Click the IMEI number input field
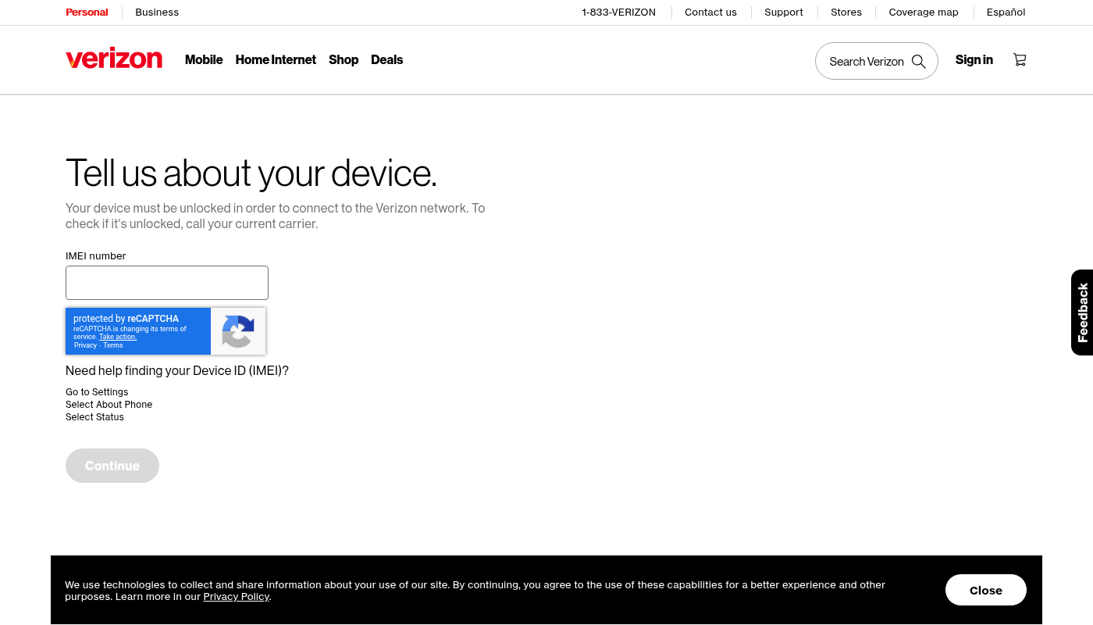 (x=167, y=283)
